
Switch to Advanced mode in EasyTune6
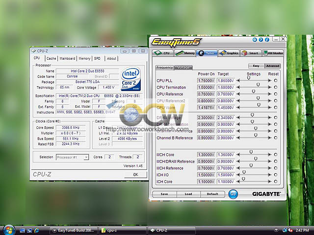pos(273,66)
